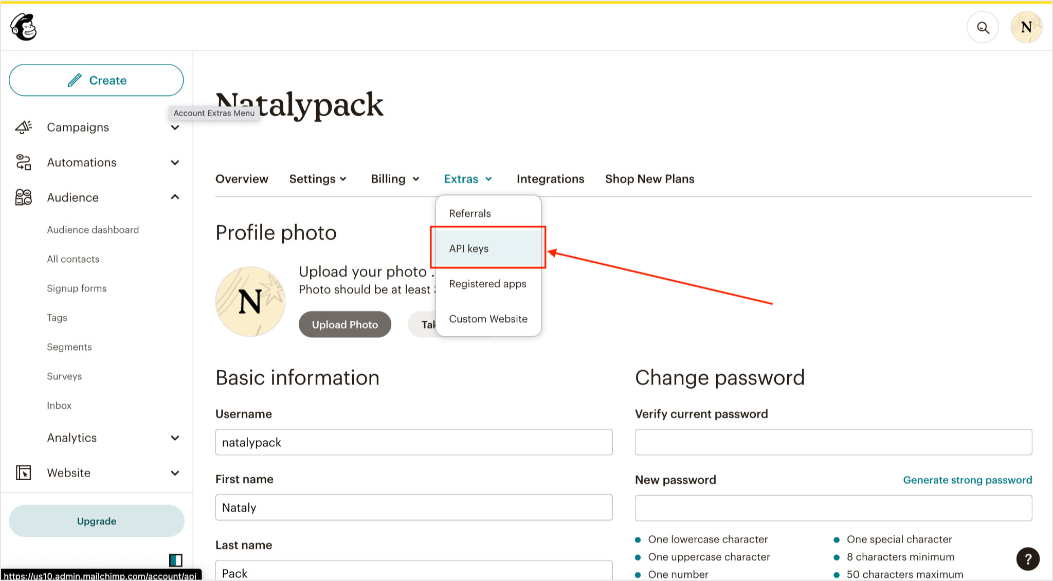Click the Profile photo heading

276,233
